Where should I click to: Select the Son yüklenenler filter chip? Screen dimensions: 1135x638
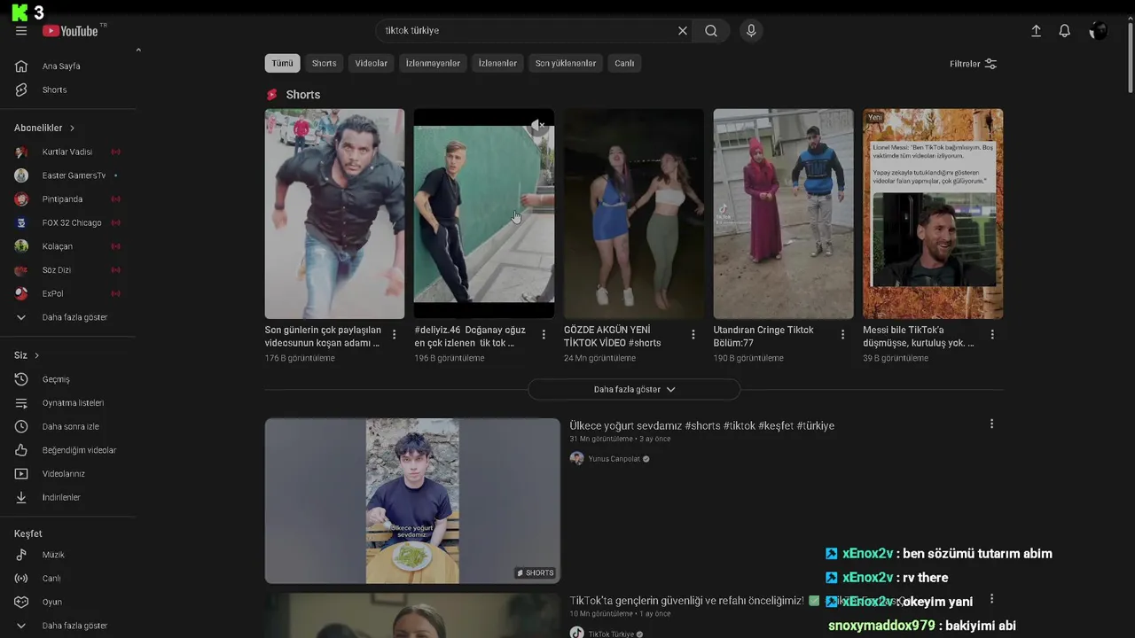pos(566,64)
